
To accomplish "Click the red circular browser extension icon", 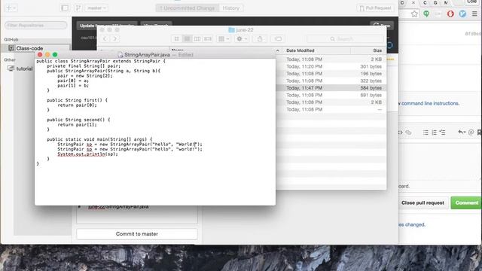I will coord(450,14).
